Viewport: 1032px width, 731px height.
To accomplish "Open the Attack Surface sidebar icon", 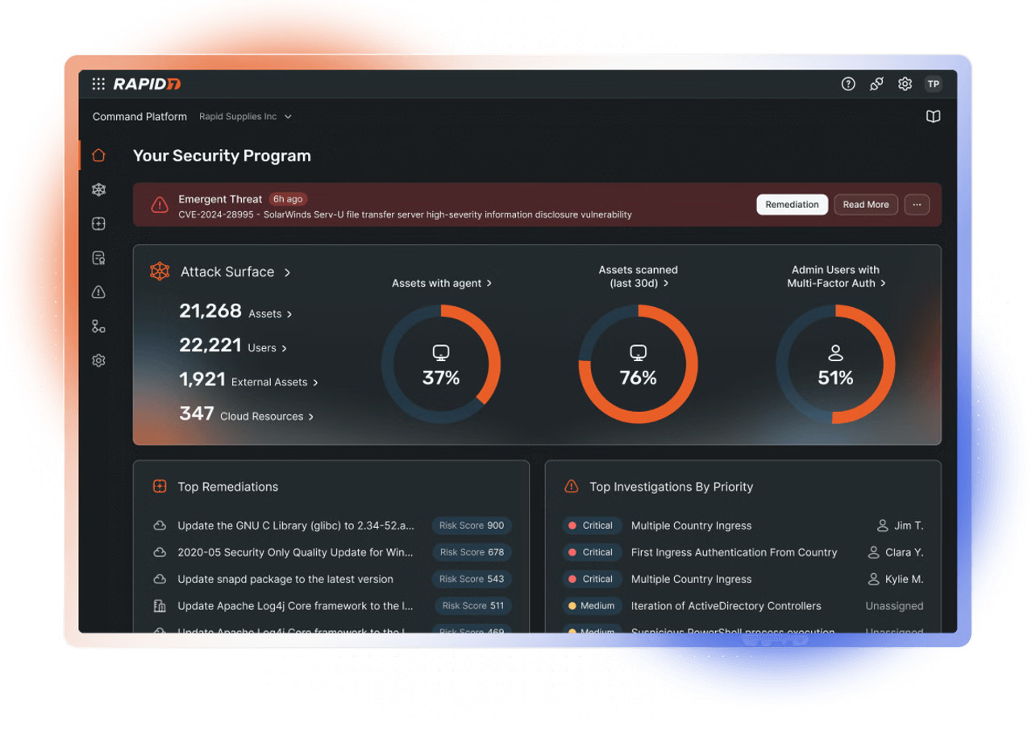I will [x=98, y=189].
